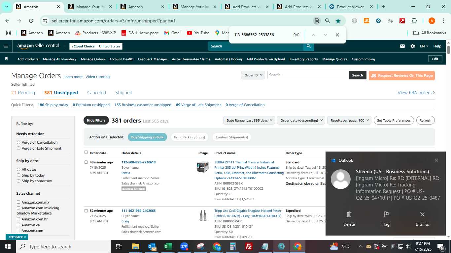Open the browser Extensions puzzle icon
451x253 pixels.
(x=414, y=21)
